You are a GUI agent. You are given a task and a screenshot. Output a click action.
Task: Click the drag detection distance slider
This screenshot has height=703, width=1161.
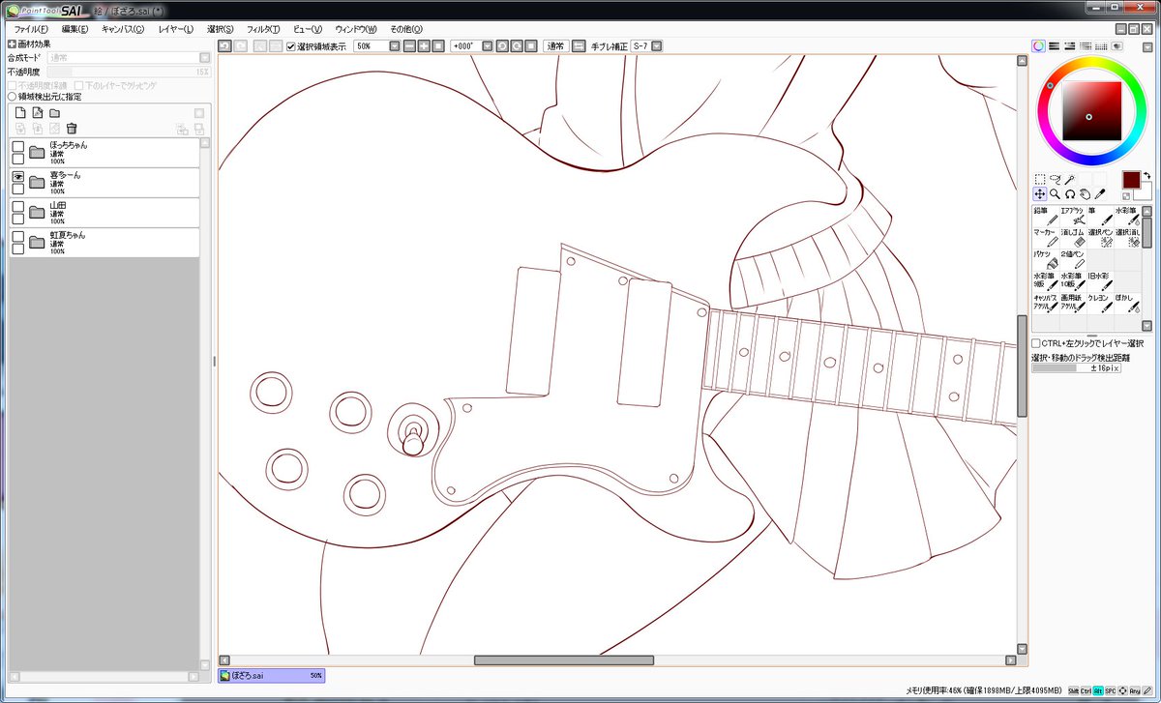1076,368
